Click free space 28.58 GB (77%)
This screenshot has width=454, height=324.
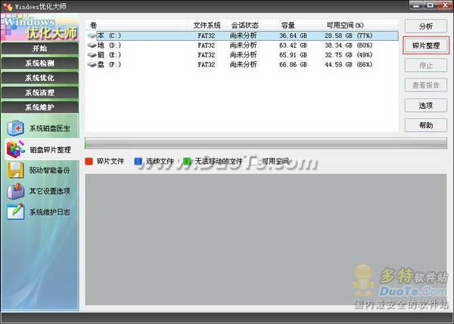pyautogui.click(x=349, y=35)
